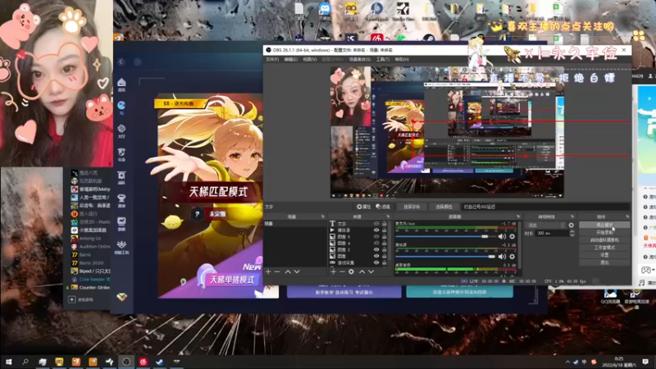Move source down arrow in Sources panel
This screenshot has height=369, width=656.
[371, 271]
